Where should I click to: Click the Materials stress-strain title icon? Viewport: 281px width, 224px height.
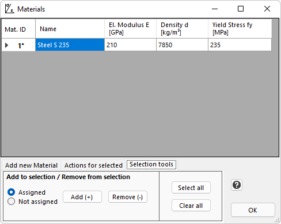9,9
